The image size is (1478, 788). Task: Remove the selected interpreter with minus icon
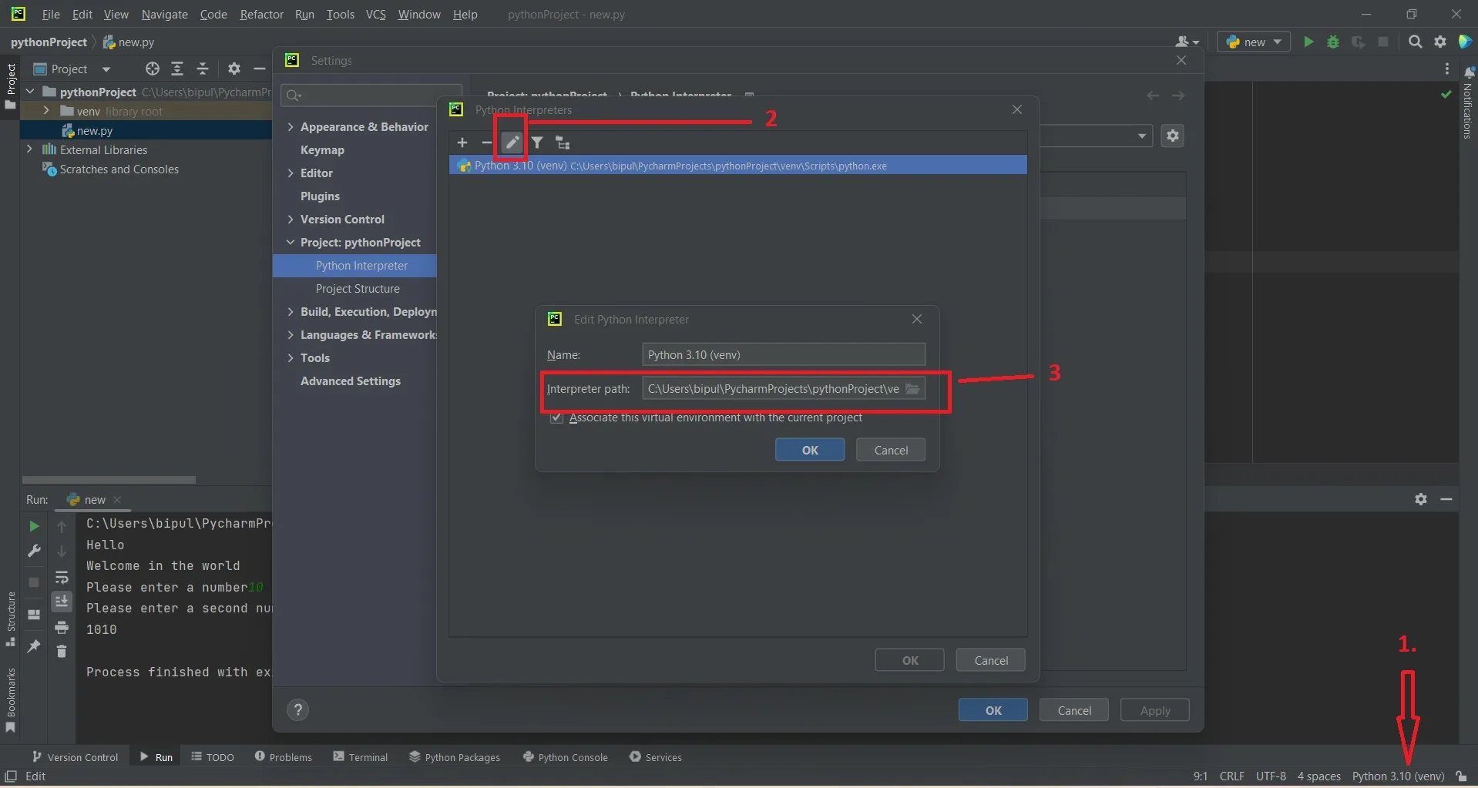coord(486,143)
